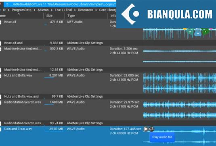Open the Live 11 Trial breadcrumb folder
Image resolution: width=216 pixels, height=146 pixels.
click(63, 10)
